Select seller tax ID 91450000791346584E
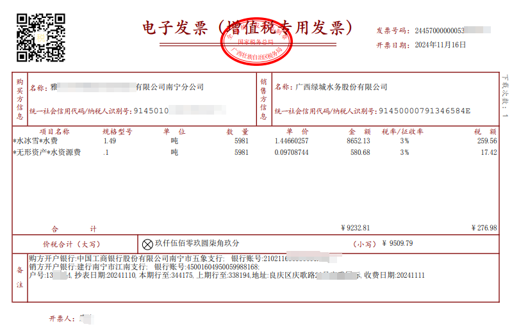Screen dimensions: 512x329 [424, 111]
